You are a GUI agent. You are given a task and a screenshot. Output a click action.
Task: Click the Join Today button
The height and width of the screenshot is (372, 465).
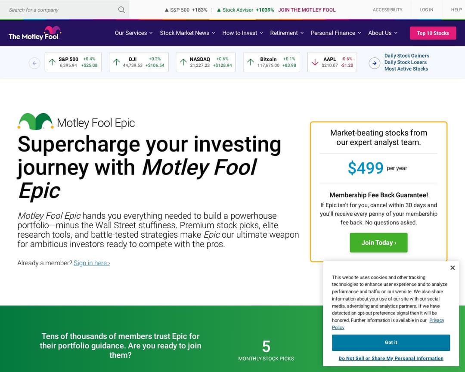[x=378, y=242]
